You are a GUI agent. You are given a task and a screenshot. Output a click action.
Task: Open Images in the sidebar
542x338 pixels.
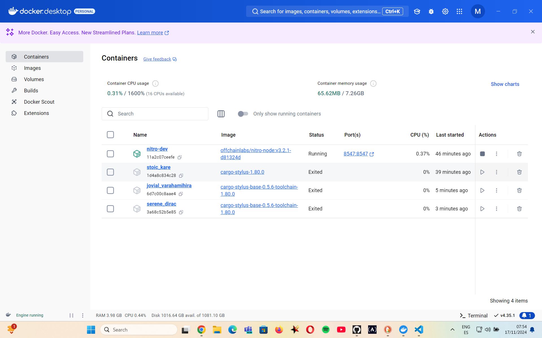(x=44, y=68)
